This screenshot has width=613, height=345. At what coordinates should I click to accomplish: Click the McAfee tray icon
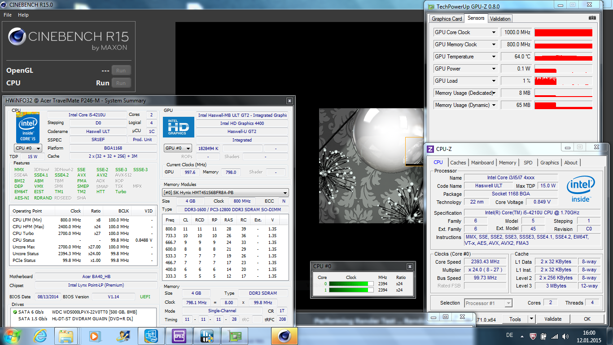[534, 336]
